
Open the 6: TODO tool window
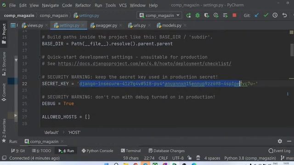point(41,151)
